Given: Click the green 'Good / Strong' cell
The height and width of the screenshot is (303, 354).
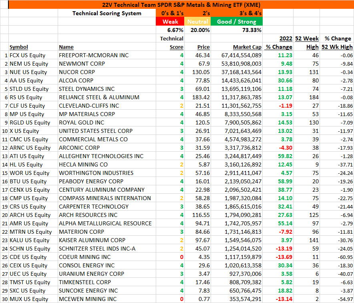Looking at the screenshot, I should [x=237, y=22].
